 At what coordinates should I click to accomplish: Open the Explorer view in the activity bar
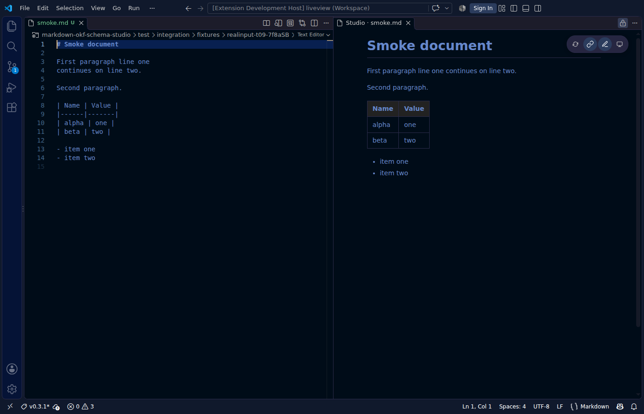click(x=12, y=26)
